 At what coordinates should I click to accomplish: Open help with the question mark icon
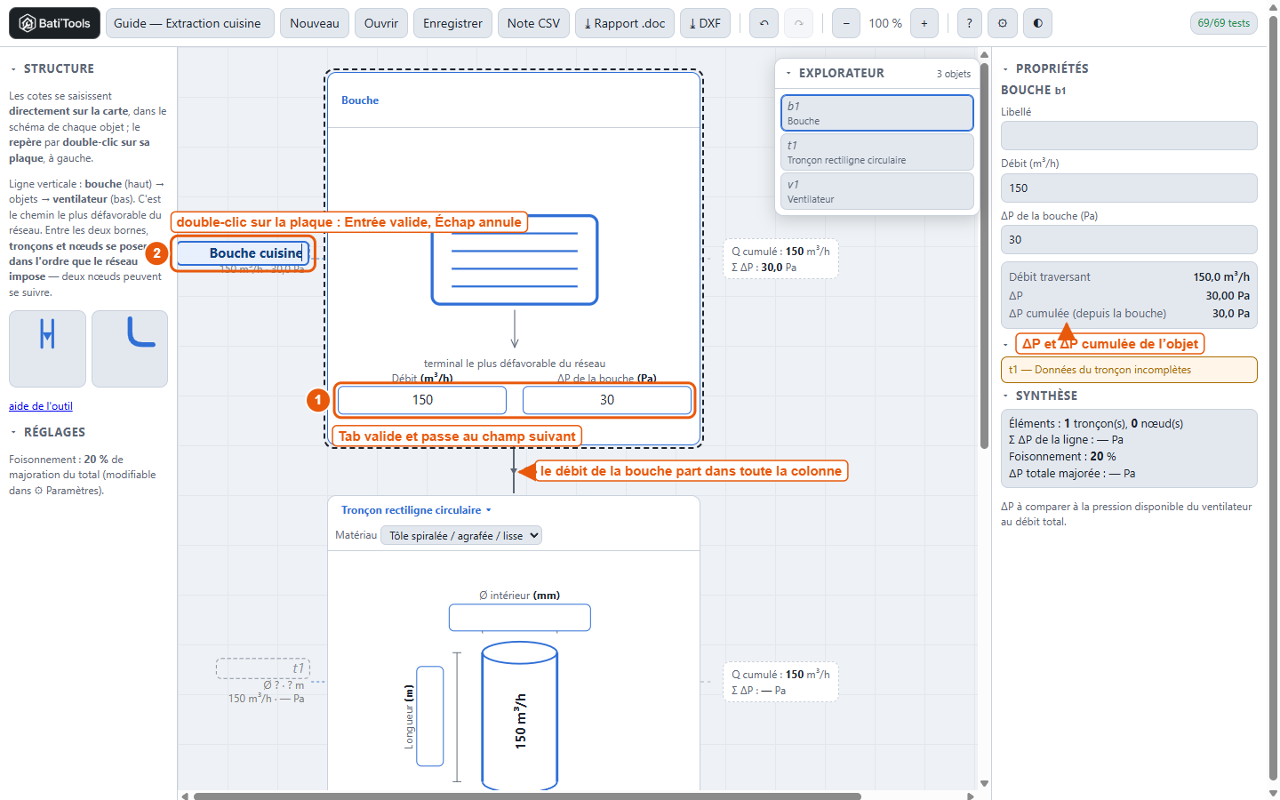click(x=970, y=23)
